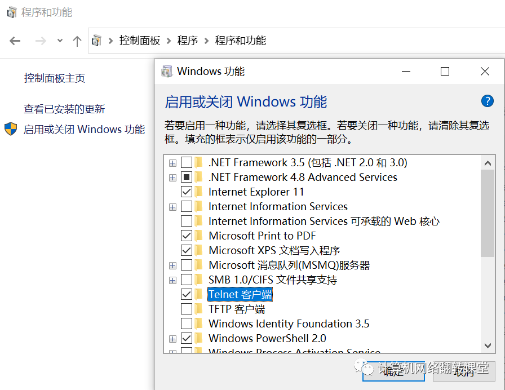Disable the Microsoft Print to PDF checkbox
This screenshot has height=390, width=505.
(187, 236)
